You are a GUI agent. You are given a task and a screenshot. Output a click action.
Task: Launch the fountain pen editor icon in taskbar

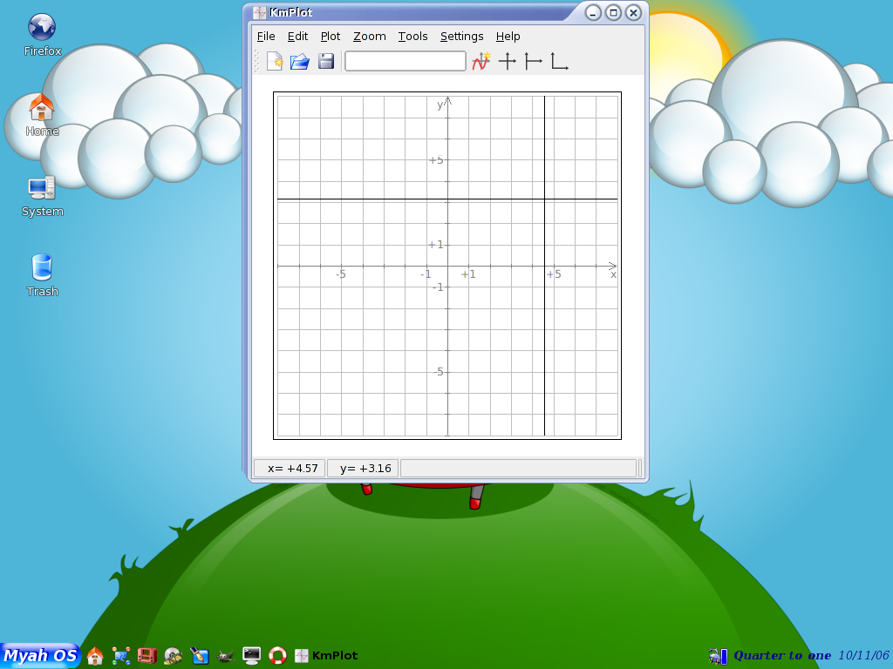point(200,656)
